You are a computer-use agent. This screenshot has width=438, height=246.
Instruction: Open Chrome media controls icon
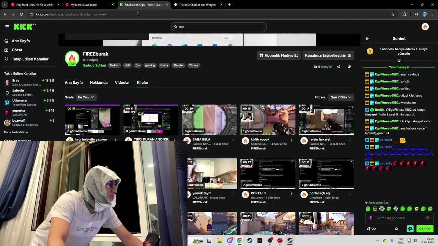pos(416,14)
